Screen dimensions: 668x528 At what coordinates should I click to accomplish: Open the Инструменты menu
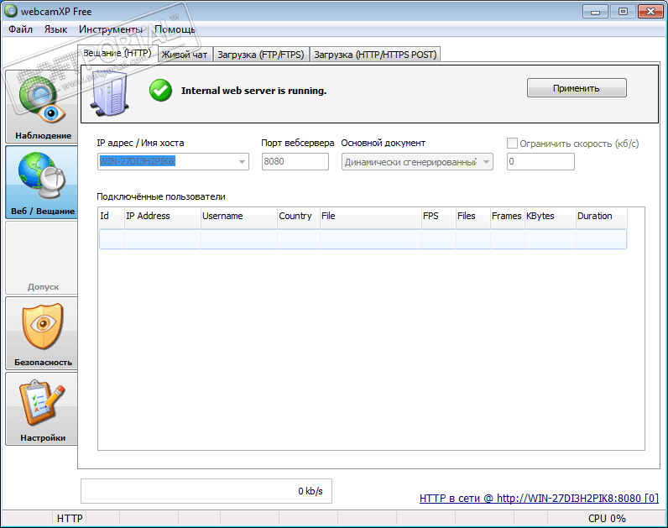[110, 29]
